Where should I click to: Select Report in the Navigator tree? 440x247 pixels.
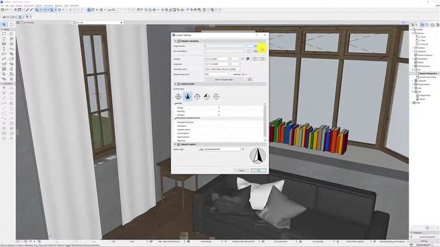(421, 99)
